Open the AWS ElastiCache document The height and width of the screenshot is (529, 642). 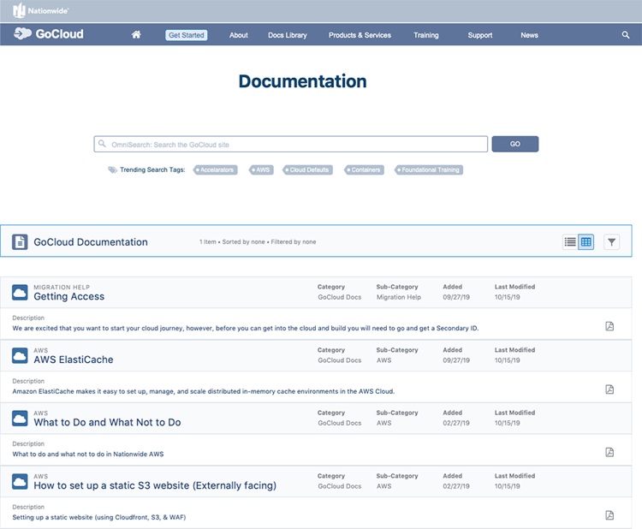point(74,360)
